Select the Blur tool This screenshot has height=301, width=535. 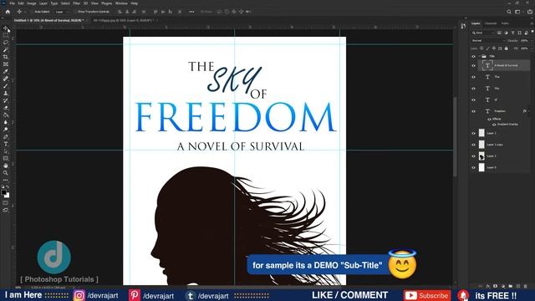click(6, 122)
